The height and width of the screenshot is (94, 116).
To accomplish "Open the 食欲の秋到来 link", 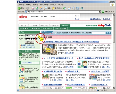I will point(73,71).
